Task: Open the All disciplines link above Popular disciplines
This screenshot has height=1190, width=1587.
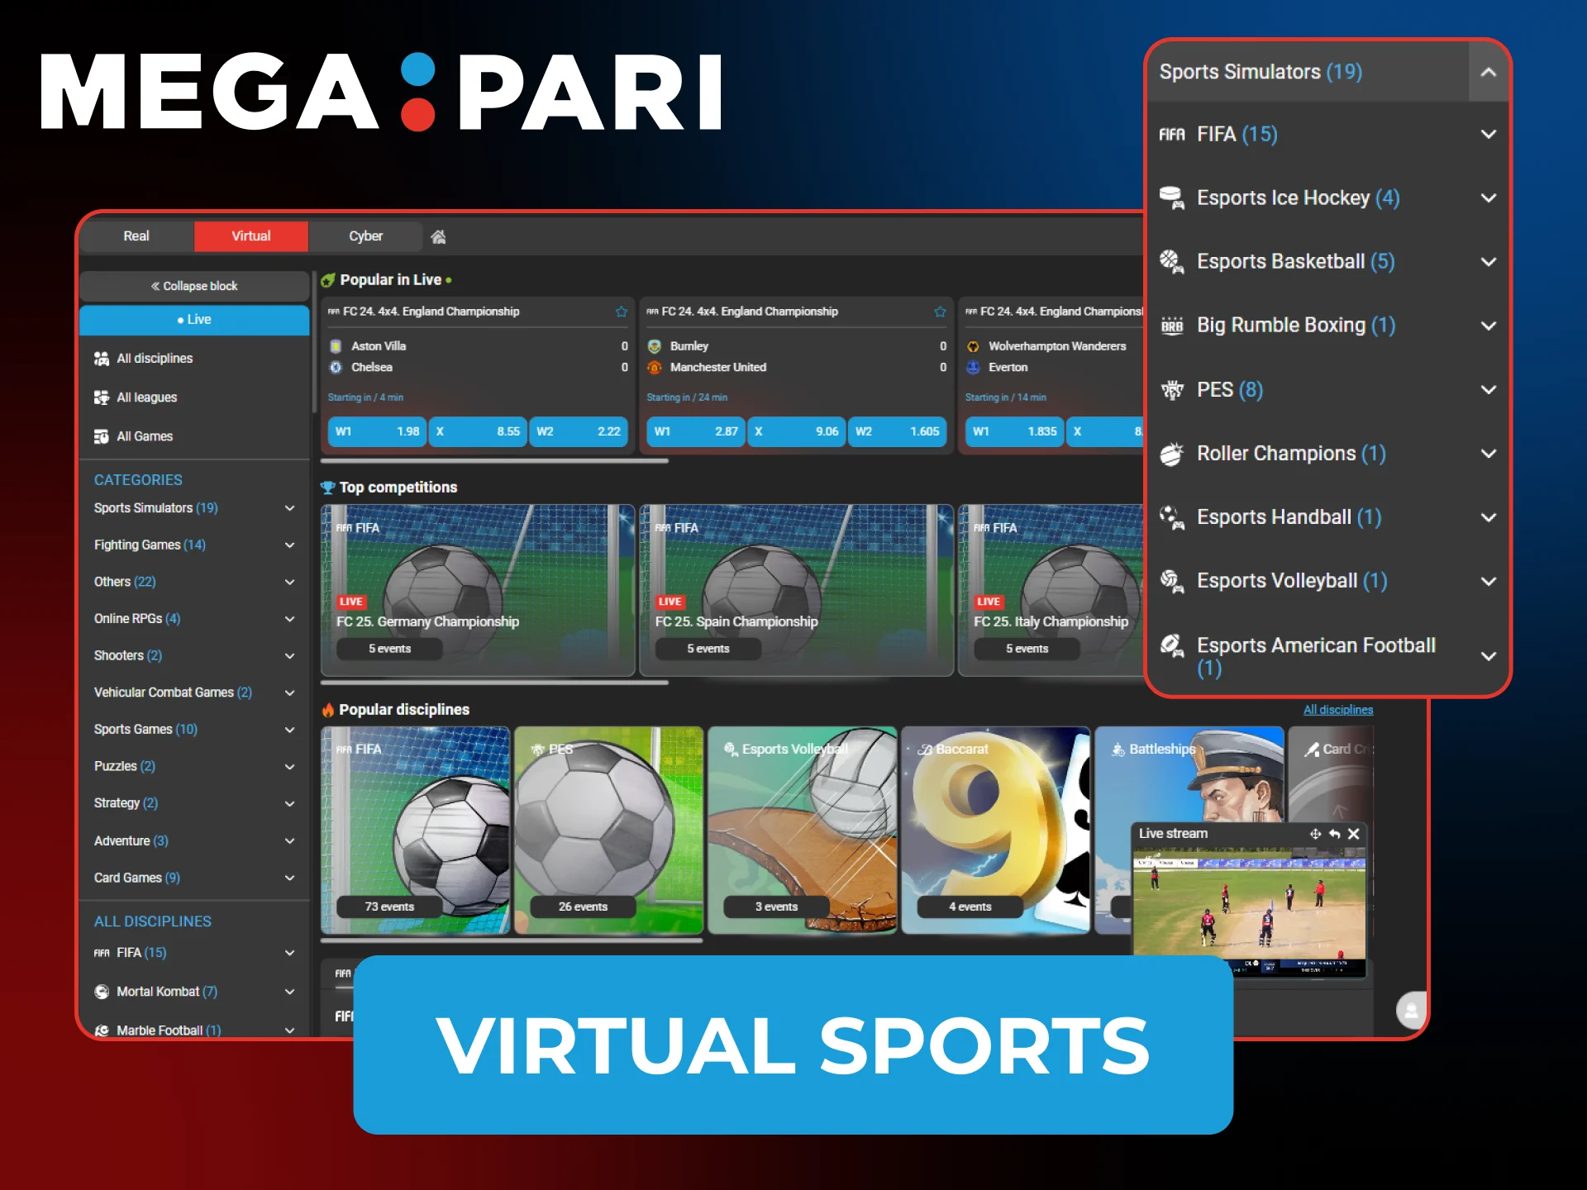Action: (x=1338, y=709)
